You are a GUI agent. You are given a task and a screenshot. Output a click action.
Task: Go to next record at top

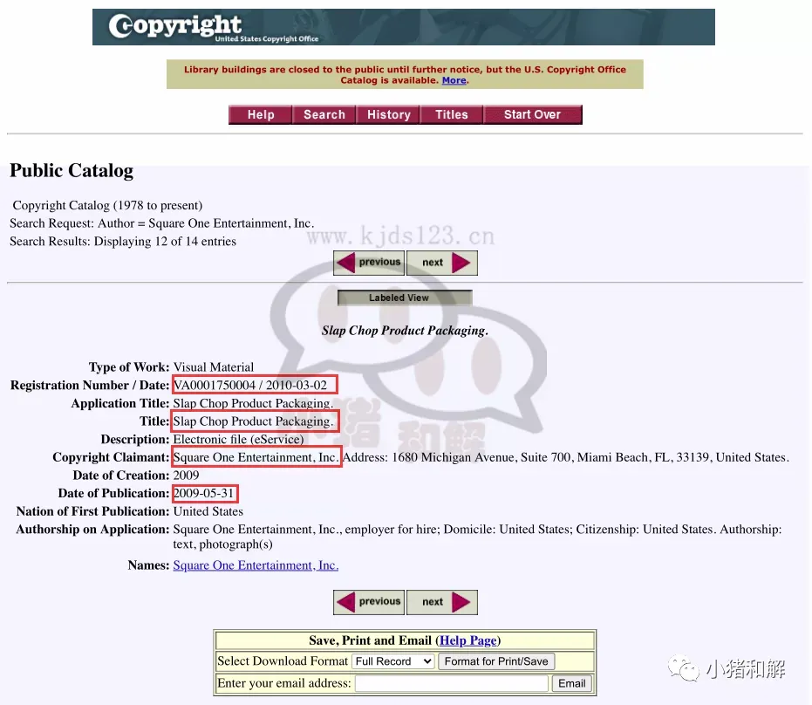click(441, 263)
